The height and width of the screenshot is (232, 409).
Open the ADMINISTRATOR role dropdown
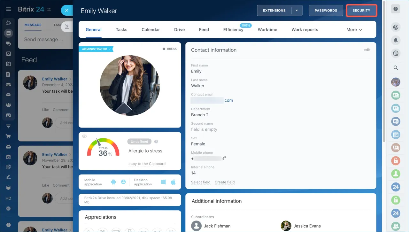(96, 49)
